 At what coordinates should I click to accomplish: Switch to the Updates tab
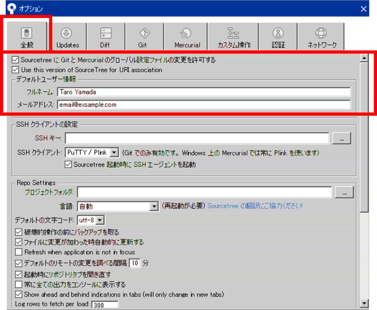[68, 37]
